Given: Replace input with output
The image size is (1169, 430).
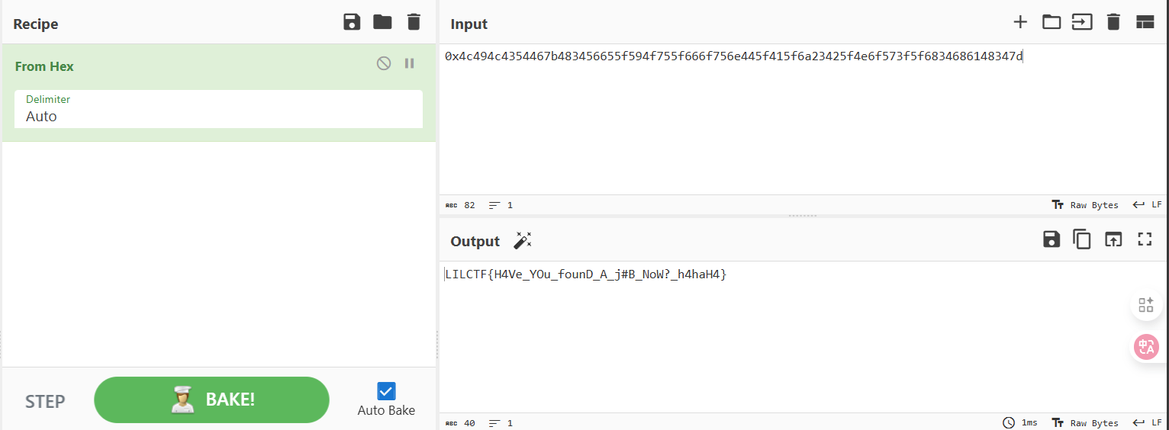Looking at the screenshot, I should point(1113,239).
